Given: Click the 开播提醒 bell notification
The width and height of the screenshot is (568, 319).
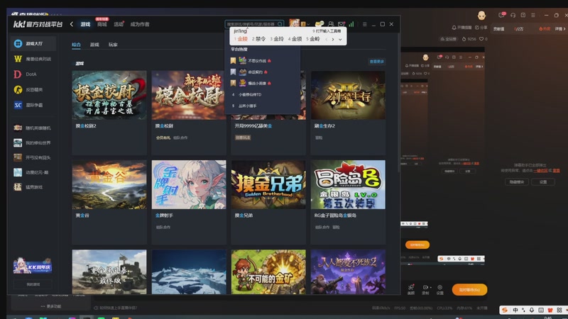Looking at the screenshot, I should pos(462,28).
